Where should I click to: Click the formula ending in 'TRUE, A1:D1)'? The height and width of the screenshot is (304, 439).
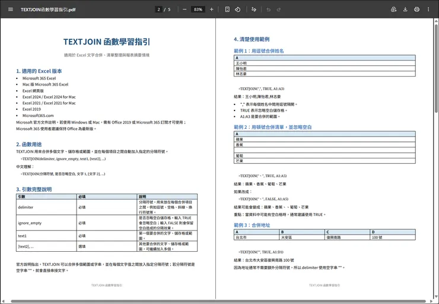pos(261,252)
